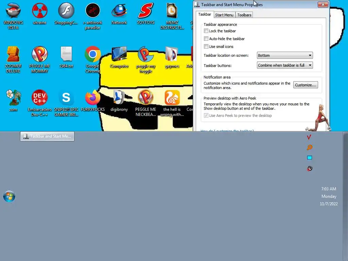Click Taskbar and Start Me... taskbar button

[x=47, y=136]
